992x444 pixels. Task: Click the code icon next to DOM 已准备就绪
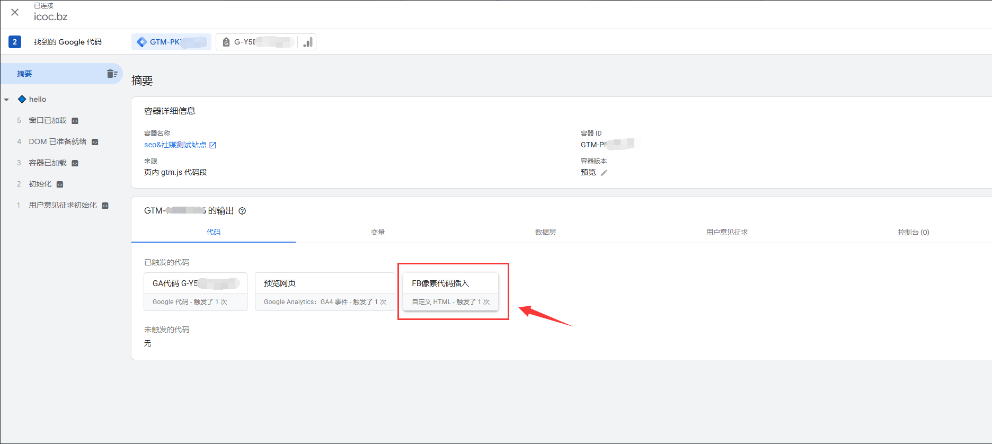tap(95, 142)
